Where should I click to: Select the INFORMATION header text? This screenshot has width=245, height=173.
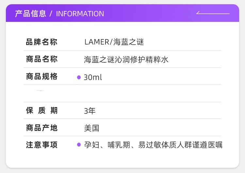click(80, 14)
